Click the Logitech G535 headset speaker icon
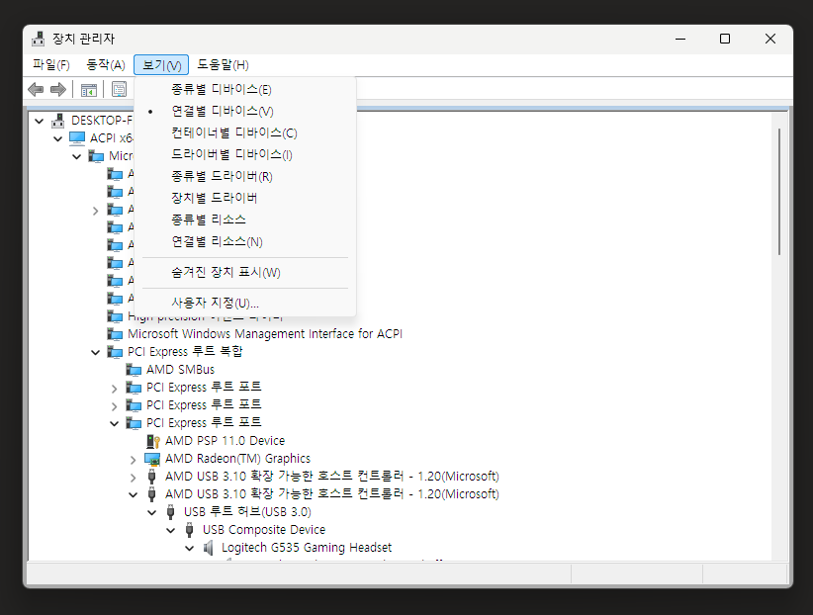The image size is (813, 615). pos(209,548)
